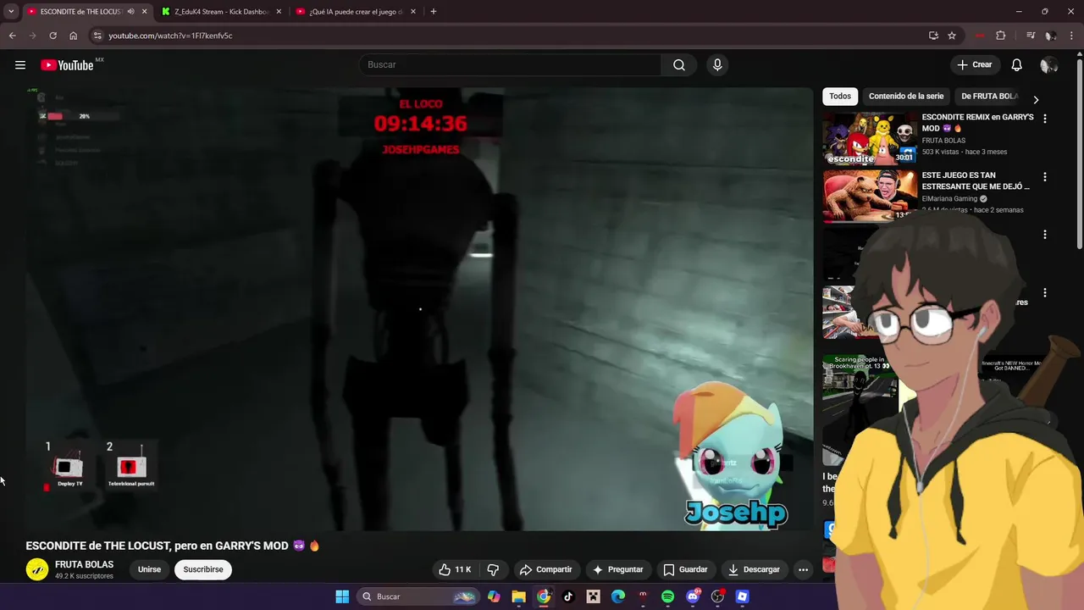
Task: Switch to the Z_EduK4 Stream Kick Dashboard tab
Action: tap(222, 12)
